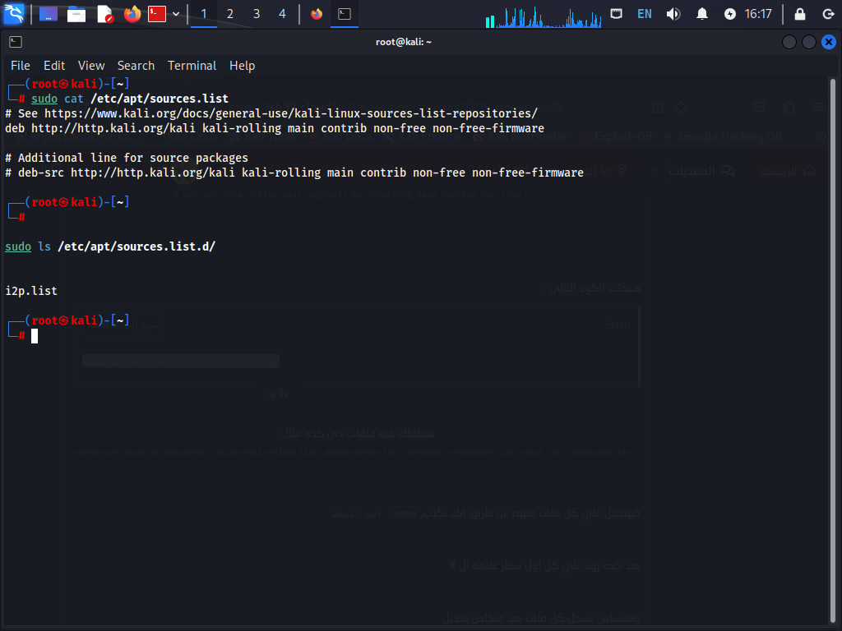Open the Help menu
The height and width of the screenshot is (631, 842).
coord(243,66)
